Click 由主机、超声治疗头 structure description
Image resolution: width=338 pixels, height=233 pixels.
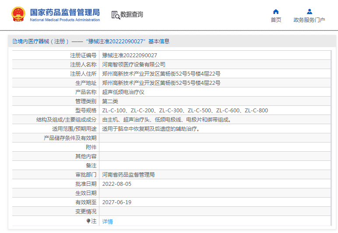click(167, 120)
